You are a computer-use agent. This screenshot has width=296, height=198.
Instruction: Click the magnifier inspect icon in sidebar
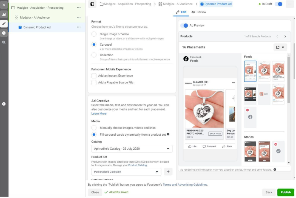click(x=4, y=42)
